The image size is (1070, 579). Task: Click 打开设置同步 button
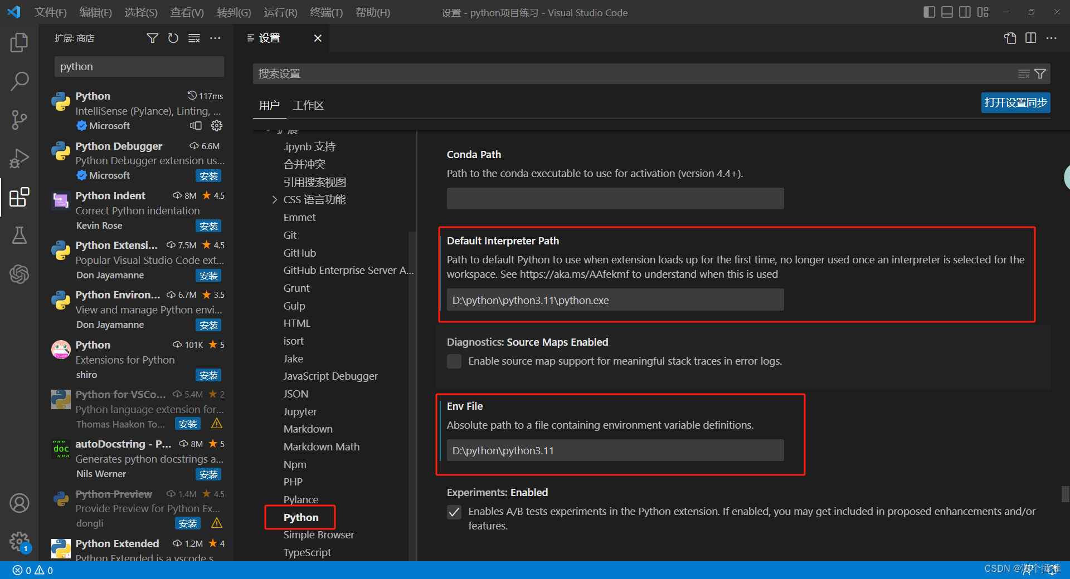(x=1015, y=102)
